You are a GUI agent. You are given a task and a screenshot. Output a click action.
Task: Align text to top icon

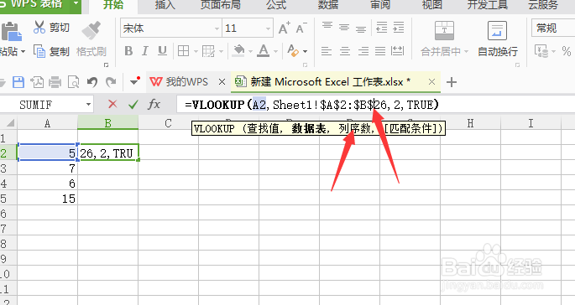click(327, 27)
